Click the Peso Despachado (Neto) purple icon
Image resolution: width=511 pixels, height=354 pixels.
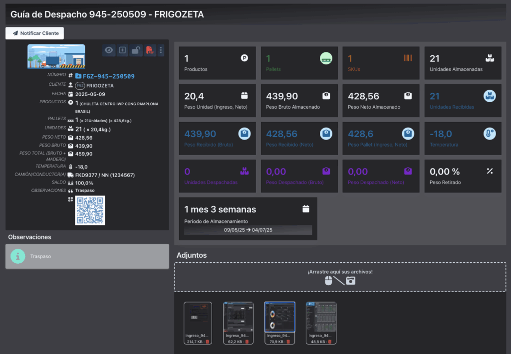pyautogui.click(x=408, y=171)
